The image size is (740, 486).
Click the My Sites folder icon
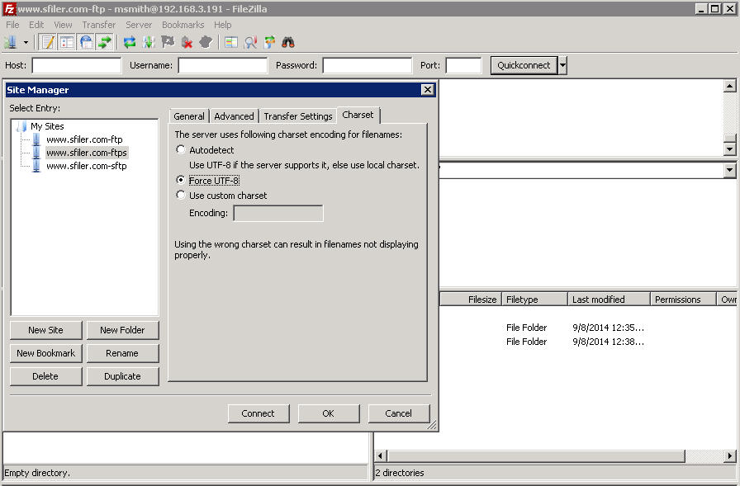tap(21, 126)
